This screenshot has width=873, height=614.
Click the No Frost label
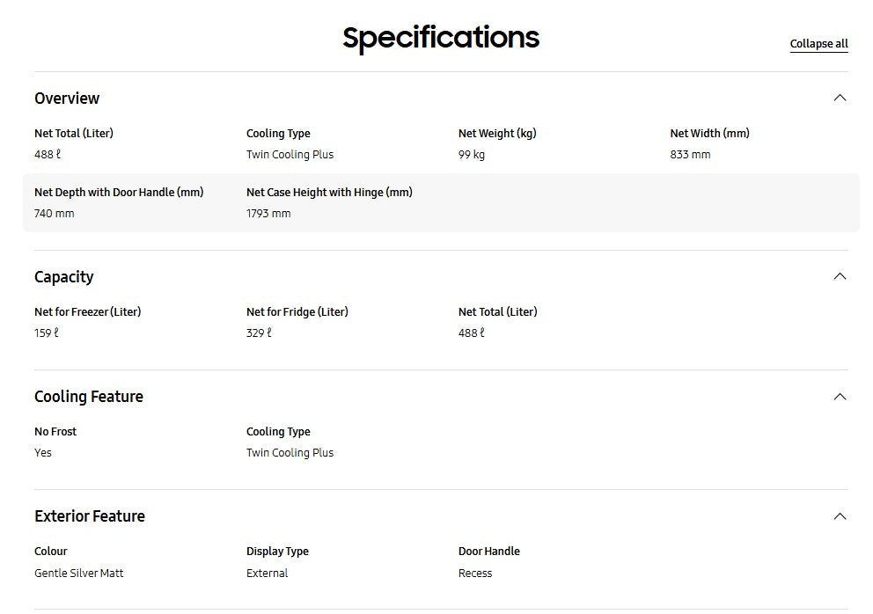click(x=55, y=432)
